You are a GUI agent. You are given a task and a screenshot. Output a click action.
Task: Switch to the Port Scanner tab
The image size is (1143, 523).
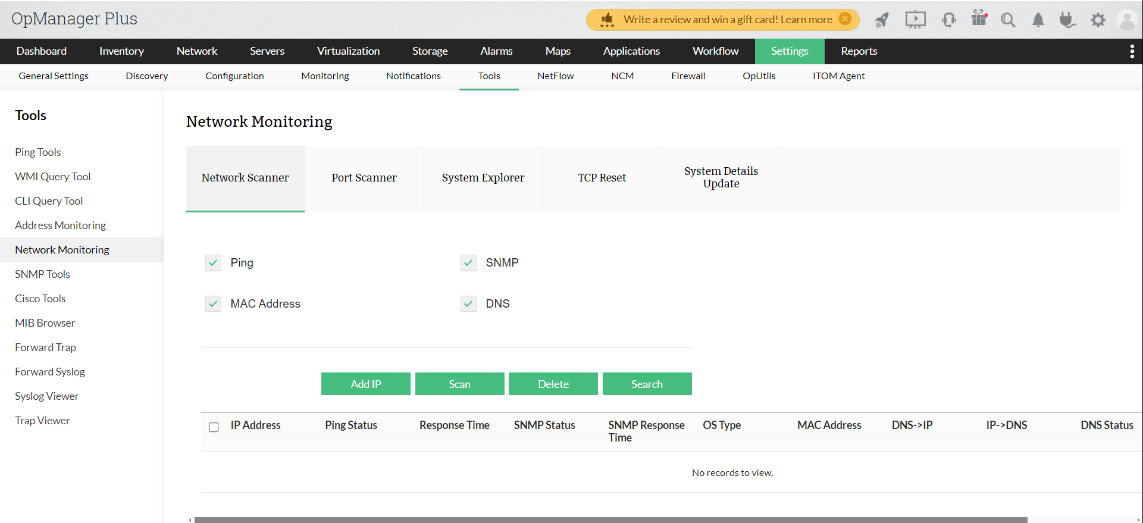click(x=364, y=178)
